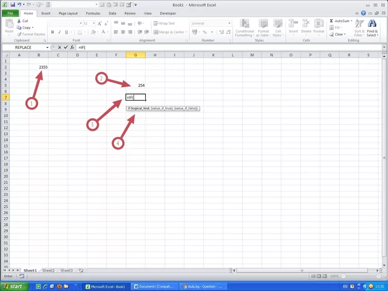Click the Cancel formula X button
388x291 pixels.
point(59,48)
